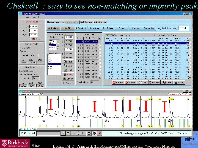This screenshot has width=198, height=148.
Task: Click the Load button below Erase
Action: coord(68,70)
